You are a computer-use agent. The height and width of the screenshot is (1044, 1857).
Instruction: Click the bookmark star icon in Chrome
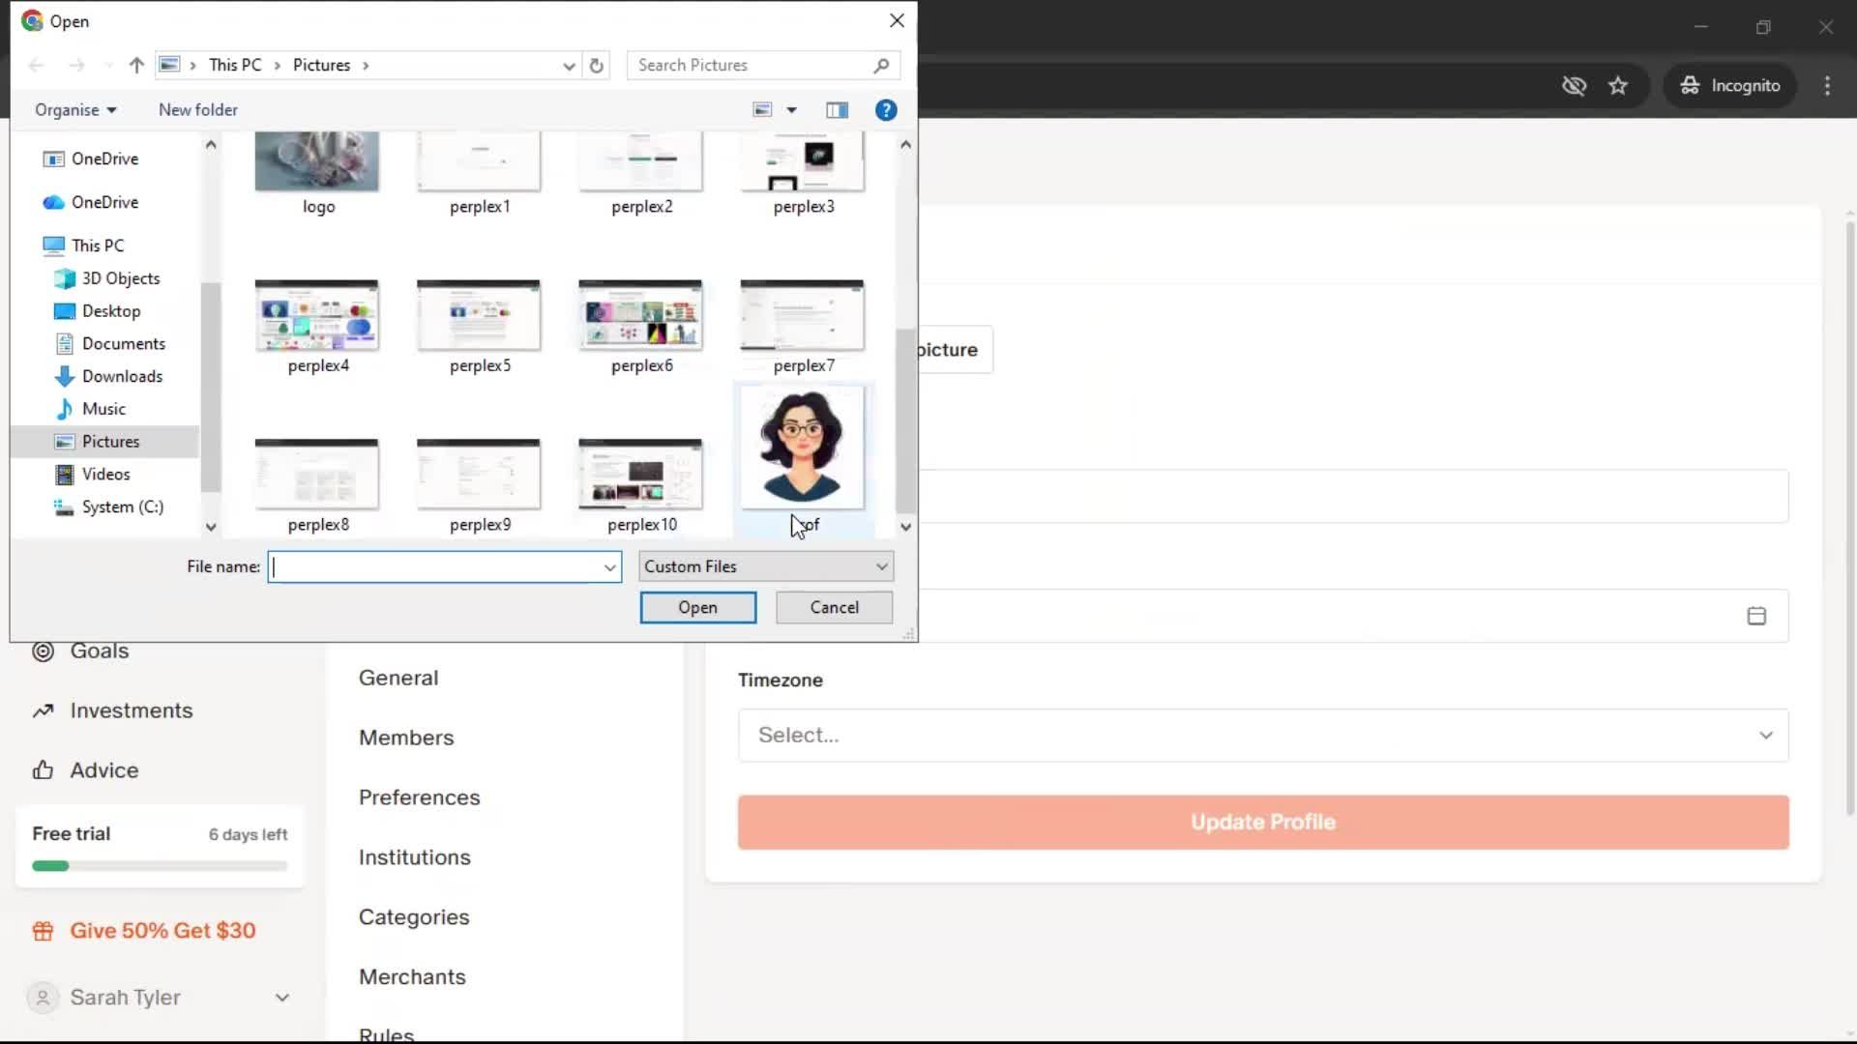[1618, 86]
